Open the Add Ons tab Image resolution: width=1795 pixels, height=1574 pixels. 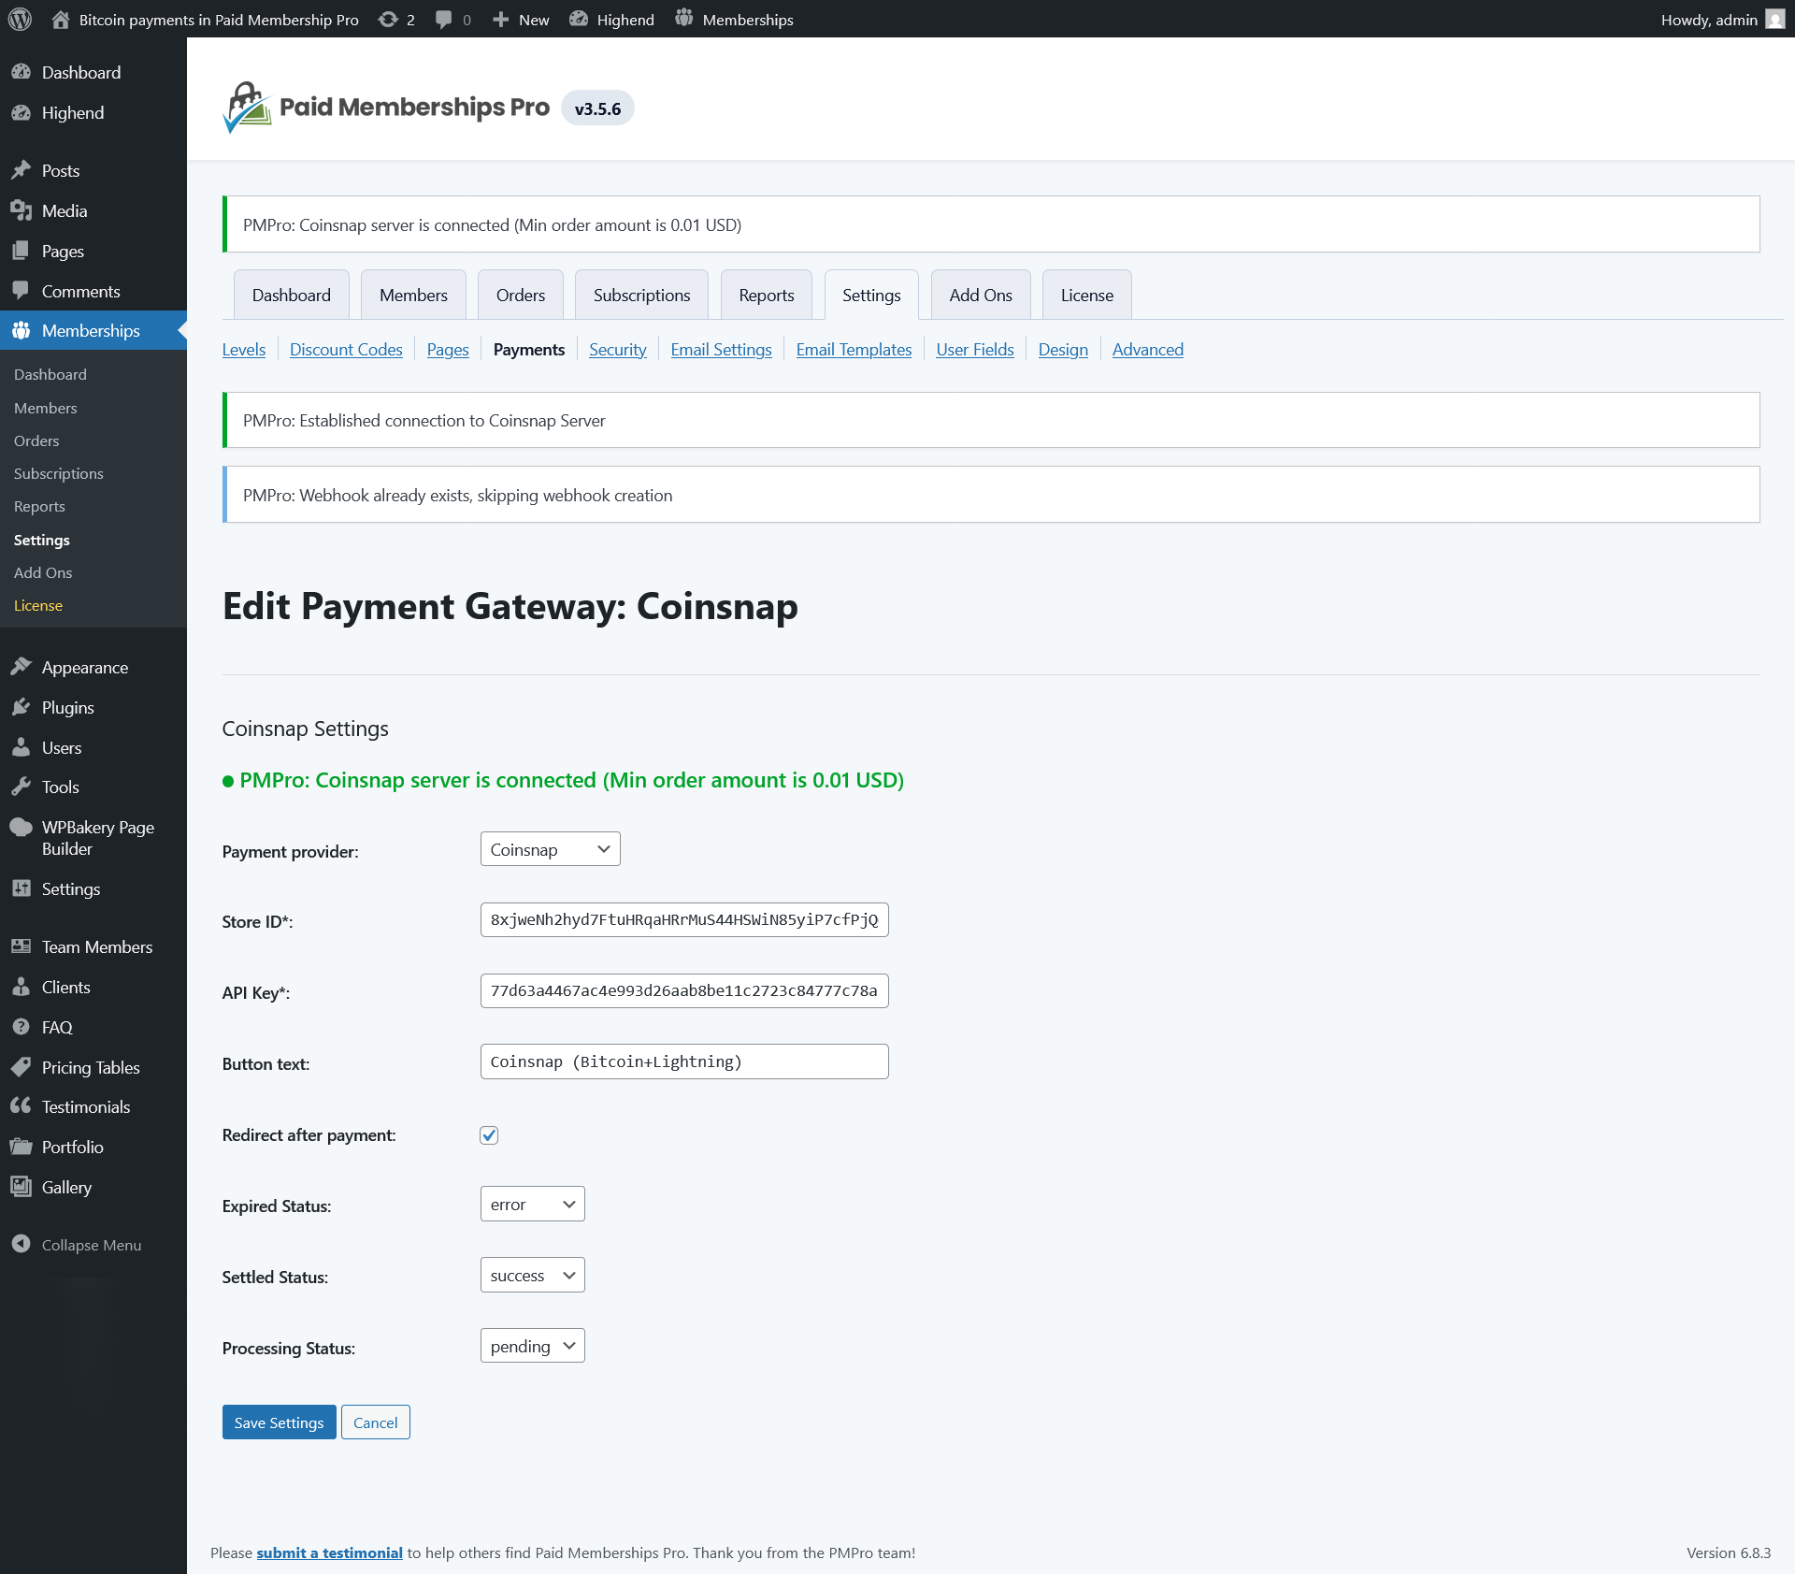[x=980, y=296]
